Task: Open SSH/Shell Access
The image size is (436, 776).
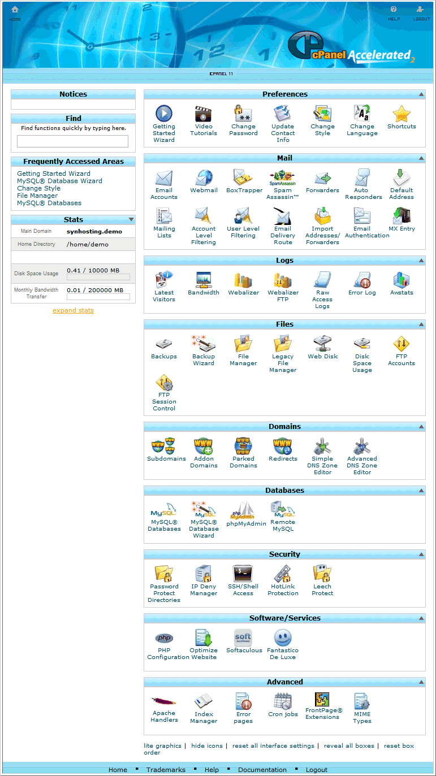Action: pyautogui.click(x=244, y=574)
